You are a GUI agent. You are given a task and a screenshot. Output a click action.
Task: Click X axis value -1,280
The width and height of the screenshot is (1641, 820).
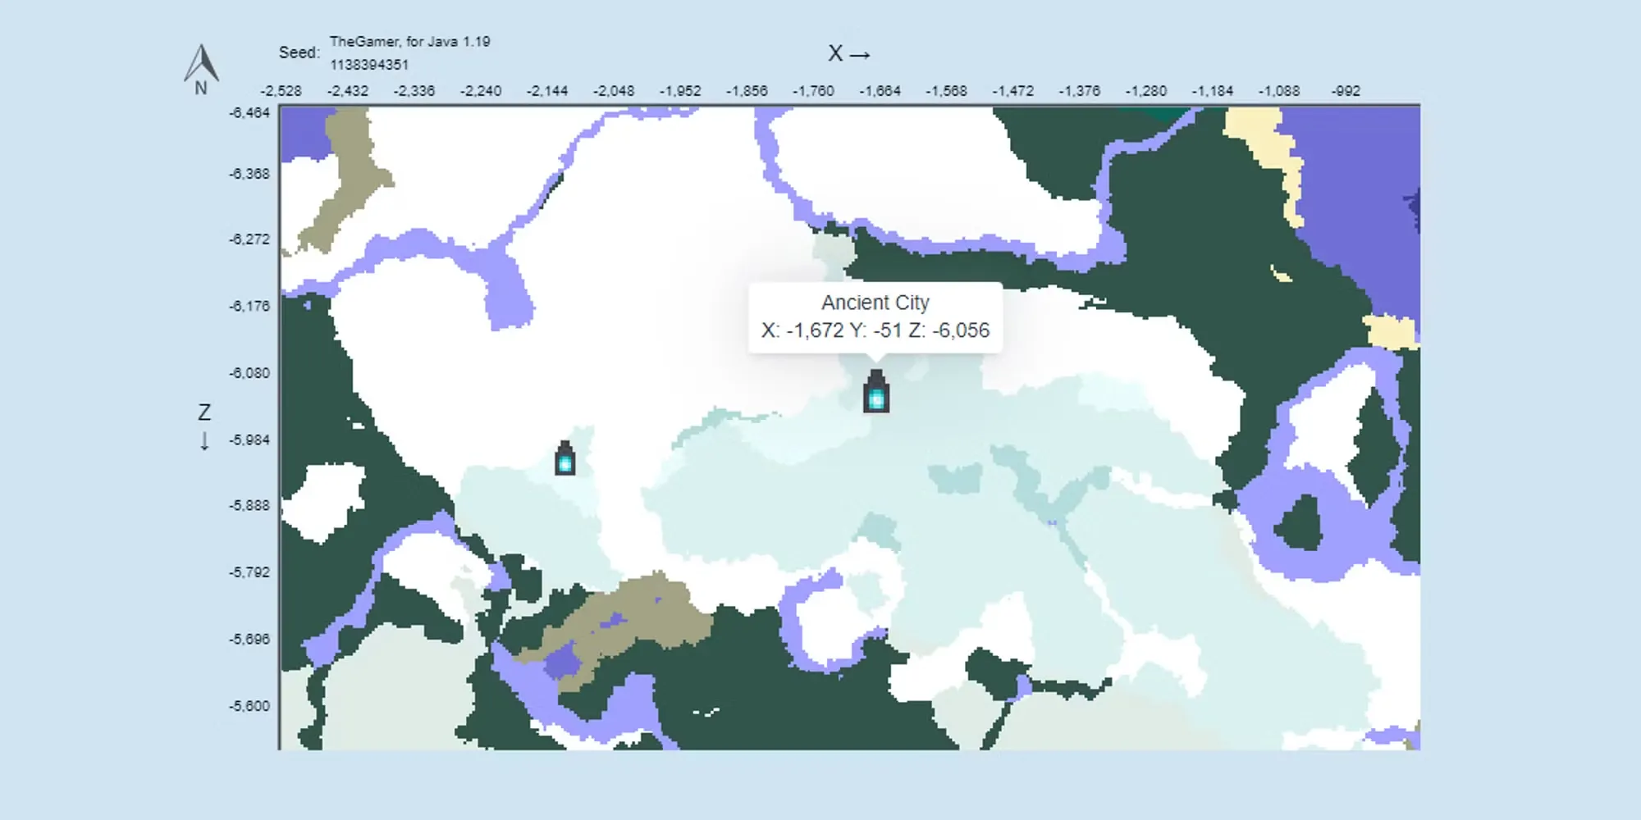[1145, 91]
